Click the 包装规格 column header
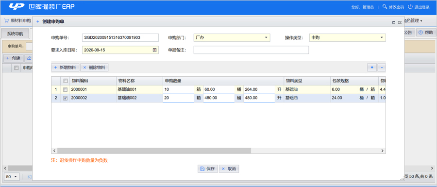 [x=354, y=81]
